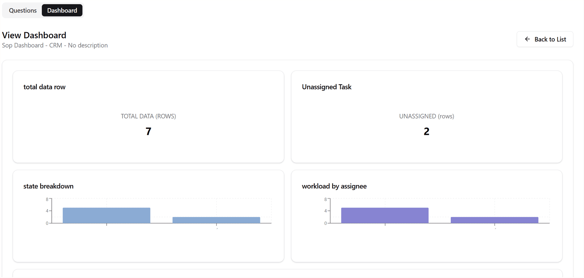
Task: Switch to the Questions tab
Action: 23,10
